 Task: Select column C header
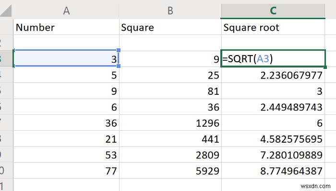273,11
